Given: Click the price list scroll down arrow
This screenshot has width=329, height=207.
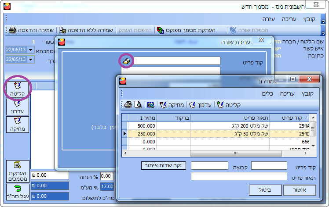Looking at the screenshot, I should tap(313, 146).
